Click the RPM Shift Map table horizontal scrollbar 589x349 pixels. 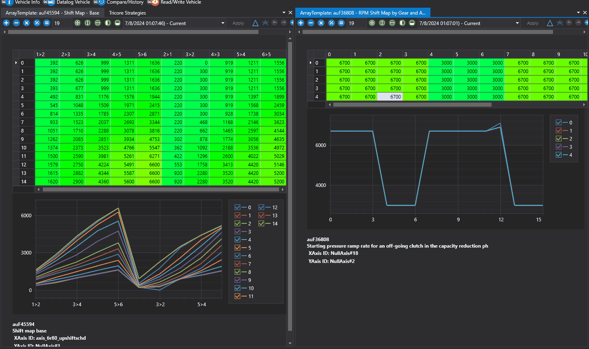(x=412, y=105)
